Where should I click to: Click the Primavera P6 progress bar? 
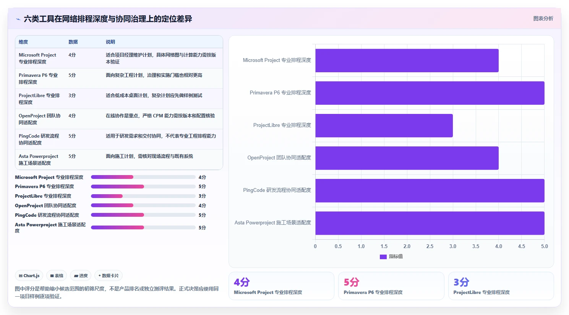tap(143, 187)
